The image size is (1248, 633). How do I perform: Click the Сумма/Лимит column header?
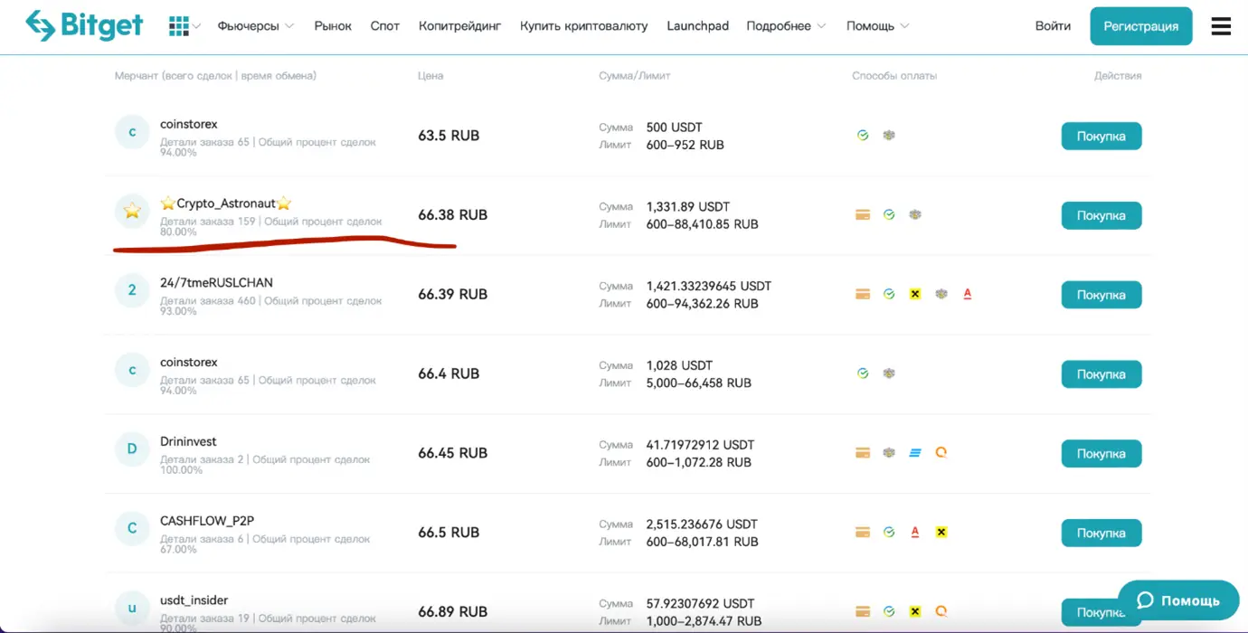pos(635,76)
